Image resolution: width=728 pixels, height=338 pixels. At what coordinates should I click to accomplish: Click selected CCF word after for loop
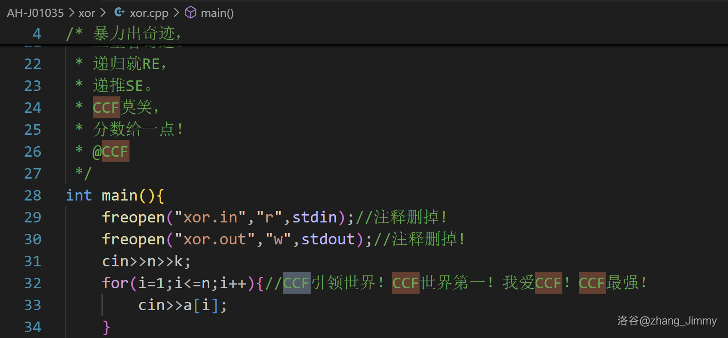tap(297, 283)
